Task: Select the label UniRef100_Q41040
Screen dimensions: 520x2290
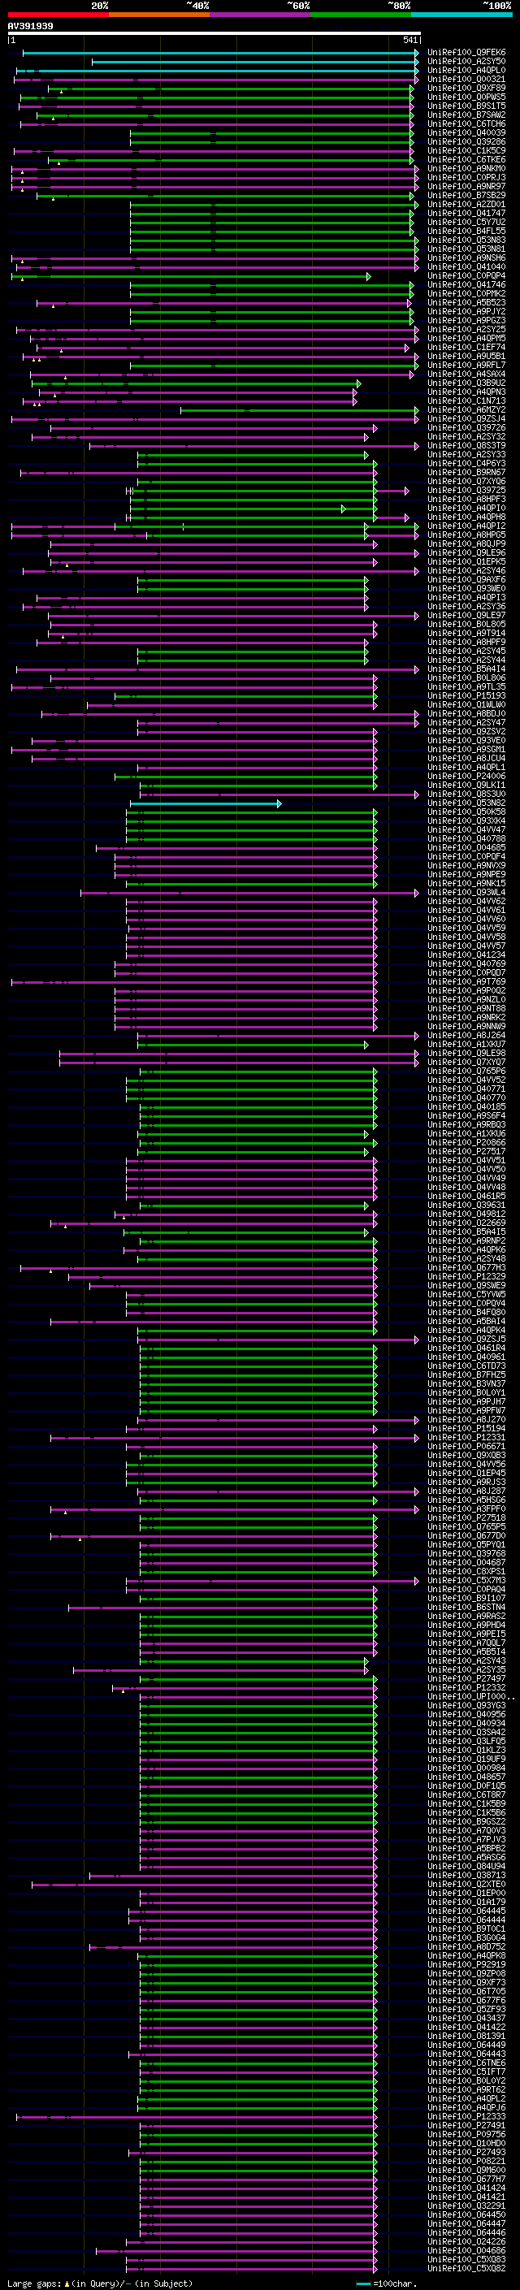Action: [466, 266]
